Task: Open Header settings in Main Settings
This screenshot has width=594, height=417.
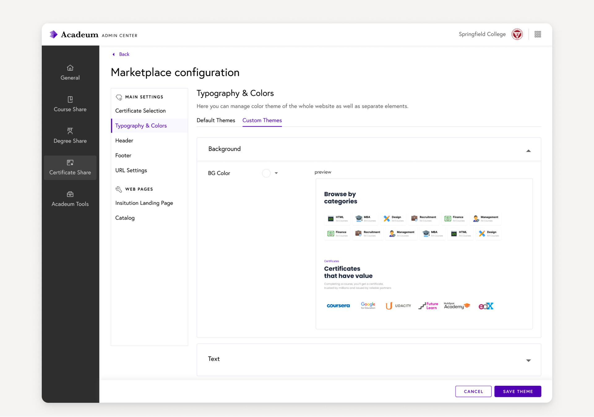Action: pos(124,140)
